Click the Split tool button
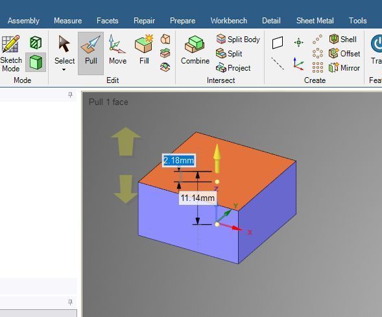Screen dimensions: 382x317 pos(229,53)
